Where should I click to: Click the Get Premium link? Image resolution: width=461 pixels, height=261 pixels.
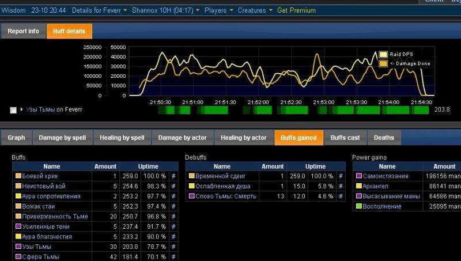tap(296, 10)
